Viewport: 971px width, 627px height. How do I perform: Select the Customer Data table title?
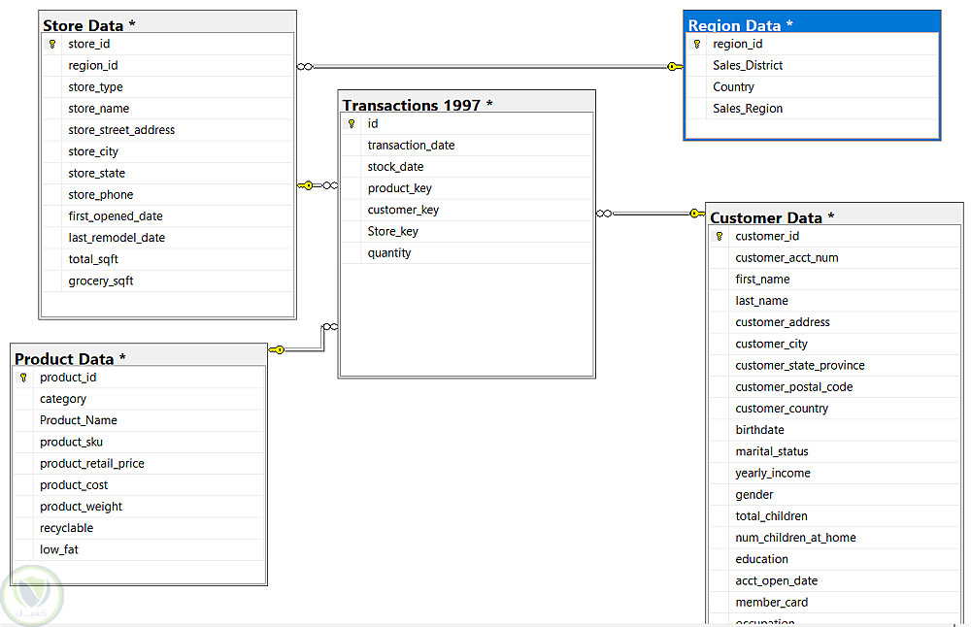pyautogui.click(x=772, y=217)
